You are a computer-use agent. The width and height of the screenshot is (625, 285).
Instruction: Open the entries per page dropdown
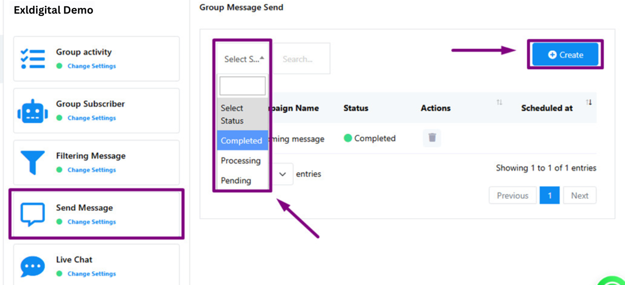(282, 174)
